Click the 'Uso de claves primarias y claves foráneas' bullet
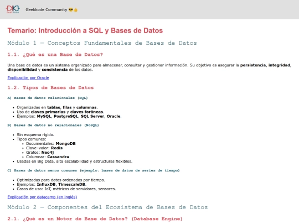This screenshot has height=224, width=299. click(x=60, y=112)
